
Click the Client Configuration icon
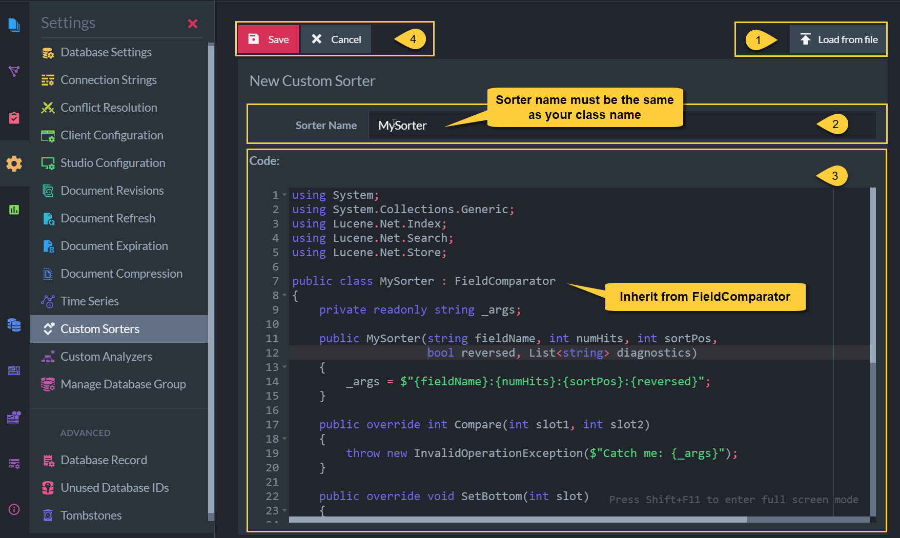pyautogui.click(x=48, y=135)
